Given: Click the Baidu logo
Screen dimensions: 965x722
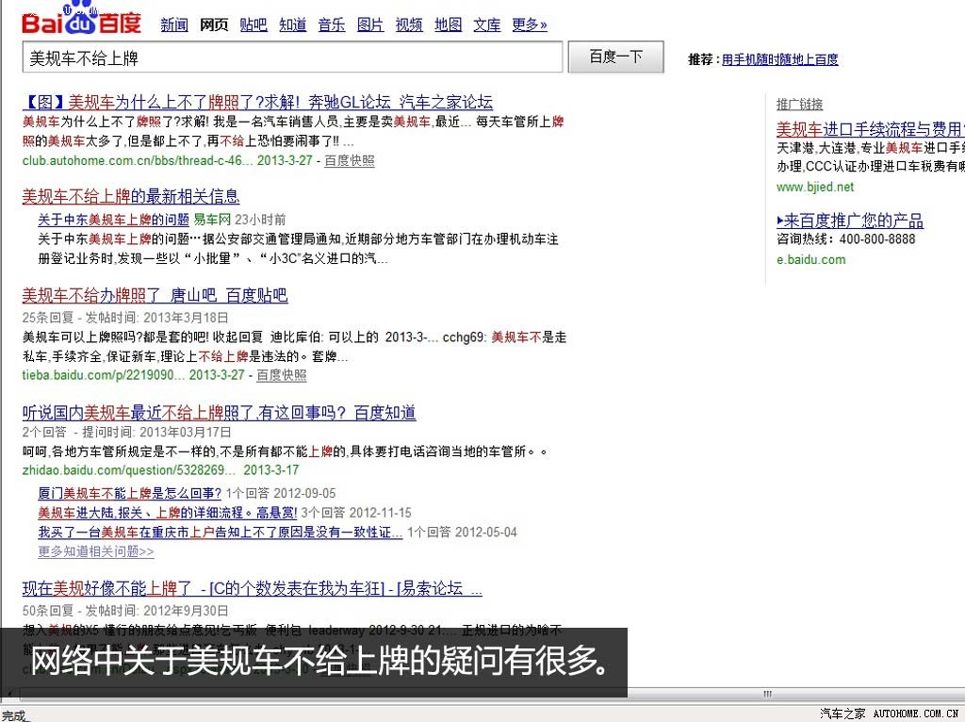Looking at the screenshot, I should coord(81,19).
